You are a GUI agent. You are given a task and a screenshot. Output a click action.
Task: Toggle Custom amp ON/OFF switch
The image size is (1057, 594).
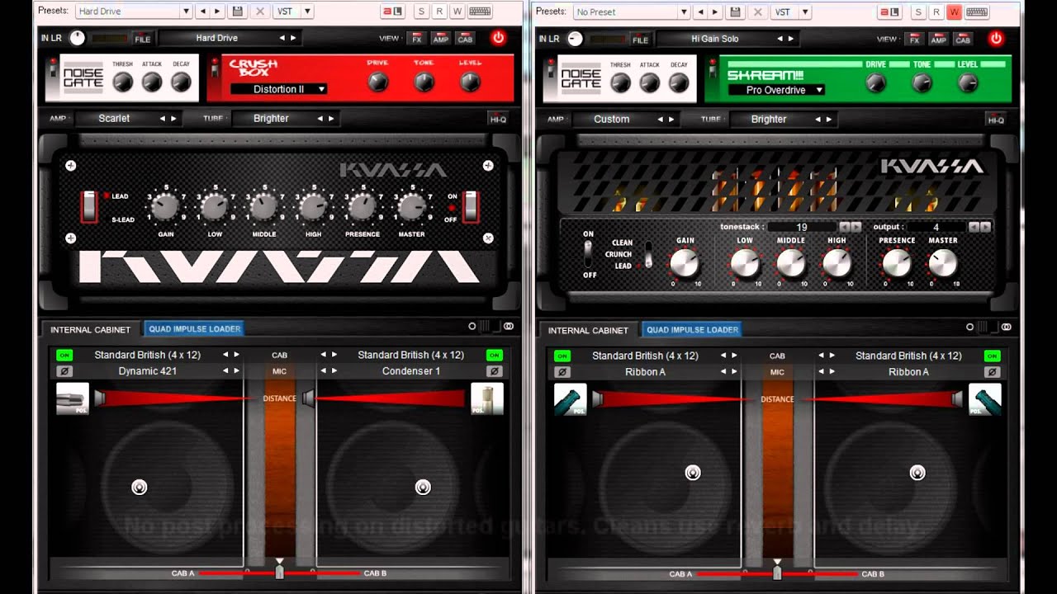tap(589, 255)
